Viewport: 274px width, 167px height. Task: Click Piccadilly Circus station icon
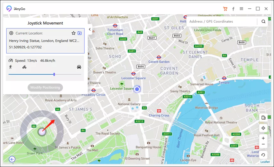pyautogui.click(x=93, y=91)
